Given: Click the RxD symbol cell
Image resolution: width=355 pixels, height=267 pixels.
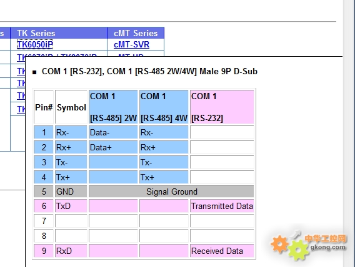Looking at the screenshot, I should pos(71,251).
